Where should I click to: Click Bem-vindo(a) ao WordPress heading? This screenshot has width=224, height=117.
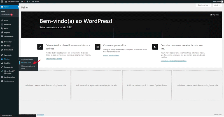coord(76,21)
